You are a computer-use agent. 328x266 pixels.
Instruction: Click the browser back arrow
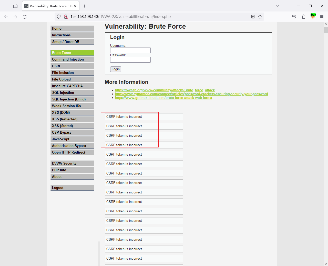point(6,17)
